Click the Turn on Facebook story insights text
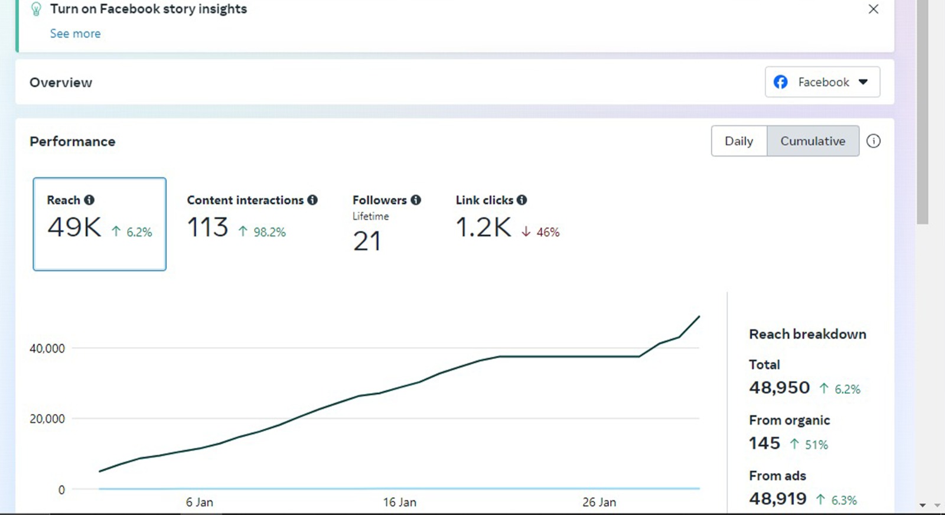Image resolution: width=945 pixels, height=515 pixels. pyautogui.click(x=148, y=9)
